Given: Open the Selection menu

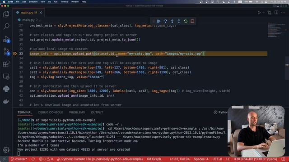Looking at the screenshot, I should coord(33,2).
